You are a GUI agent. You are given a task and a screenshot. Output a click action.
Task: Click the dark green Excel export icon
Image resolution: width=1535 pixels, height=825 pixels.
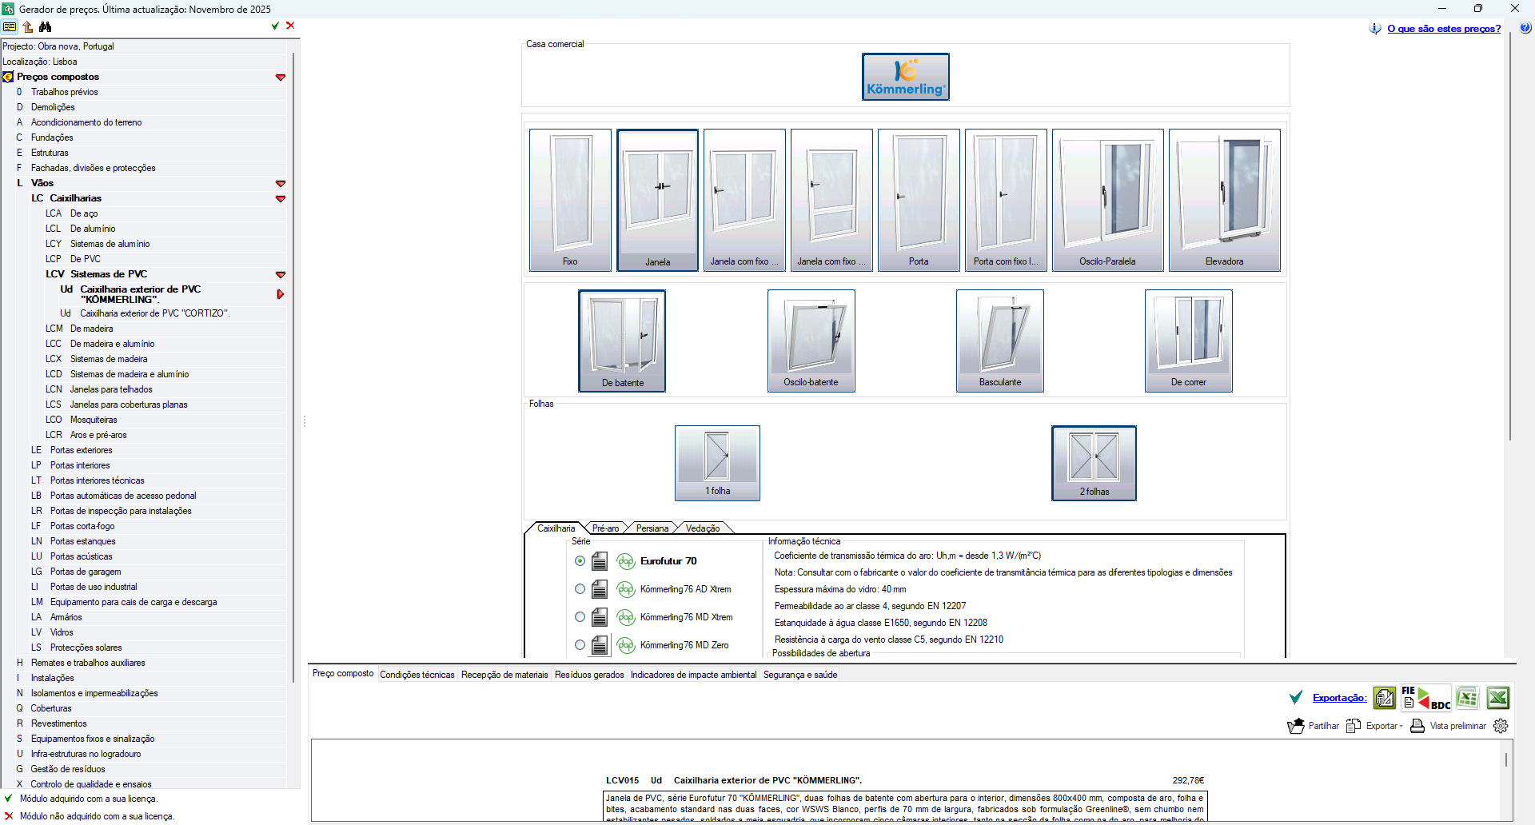(1498, 698)
